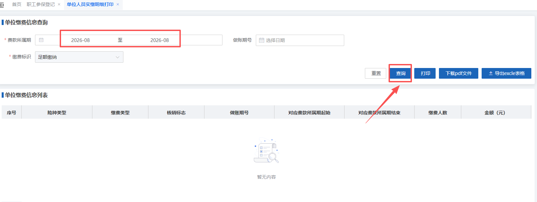
Task: Click the 查询 button
Action: pyautogui.click(x=401, y=73)
